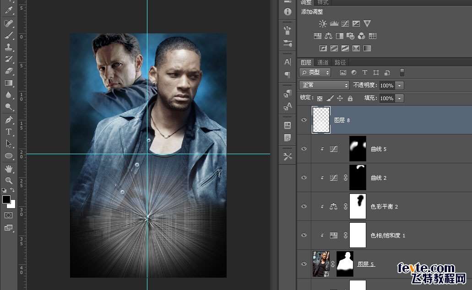The width and height of the screenshot is (472, 290).
Task: Open the 类型 layer filter dropdown
Action: (315, 72)
